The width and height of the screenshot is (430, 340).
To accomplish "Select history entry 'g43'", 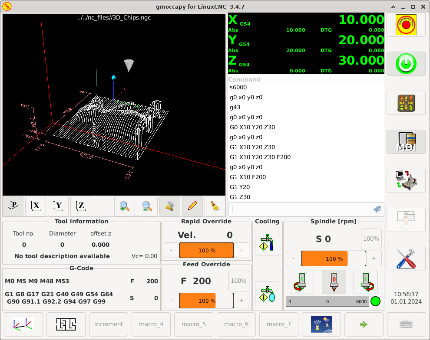I will pos(306,107).
